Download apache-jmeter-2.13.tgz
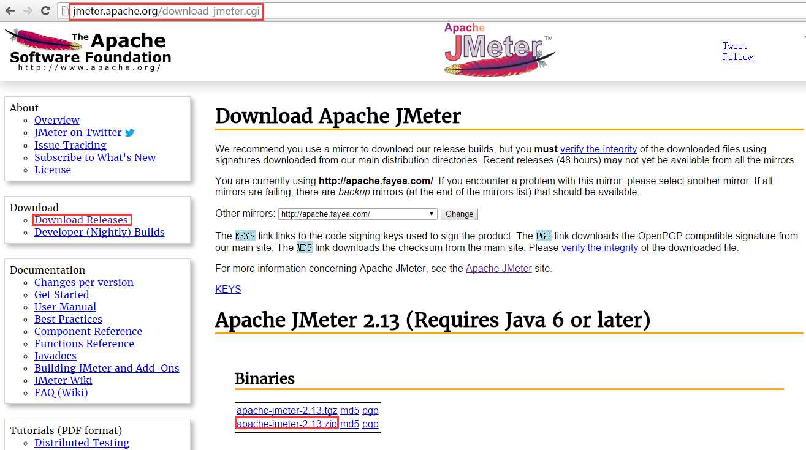The image size is (806, 450). (x=287, y=411)
